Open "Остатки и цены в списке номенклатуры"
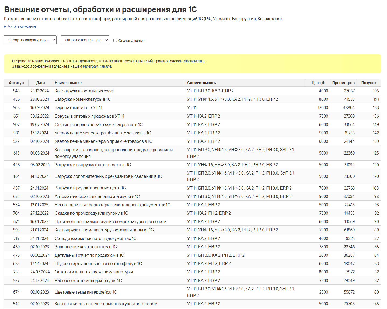387x309 pixels. click(94, 272)
